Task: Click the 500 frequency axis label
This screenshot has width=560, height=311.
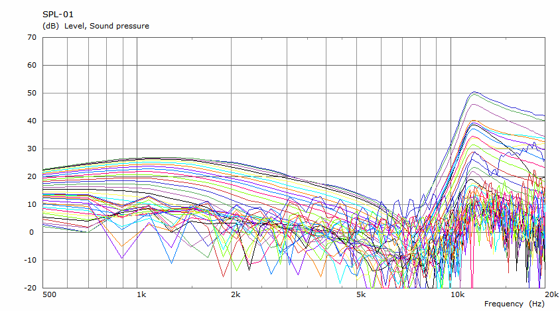Action: point(49,294)
